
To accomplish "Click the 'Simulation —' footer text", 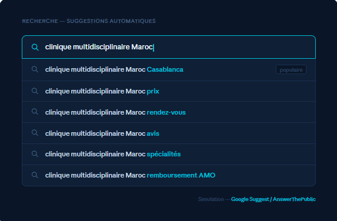I will pos(214,199).
